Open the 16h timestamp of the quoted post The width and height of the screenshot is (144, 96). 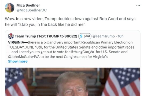[x=120, y=36]
